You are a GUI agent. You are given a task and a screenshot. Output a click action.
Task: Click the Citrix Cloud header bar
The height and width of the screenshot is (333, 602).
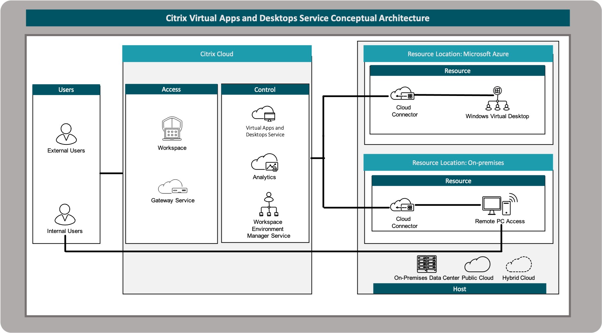(217, 54)
